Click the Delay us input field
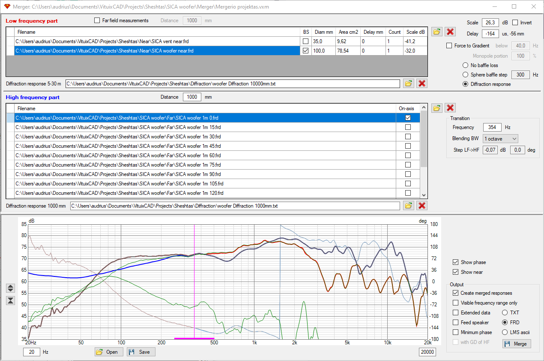Screen dimensions: 544x361 [490, 34]
